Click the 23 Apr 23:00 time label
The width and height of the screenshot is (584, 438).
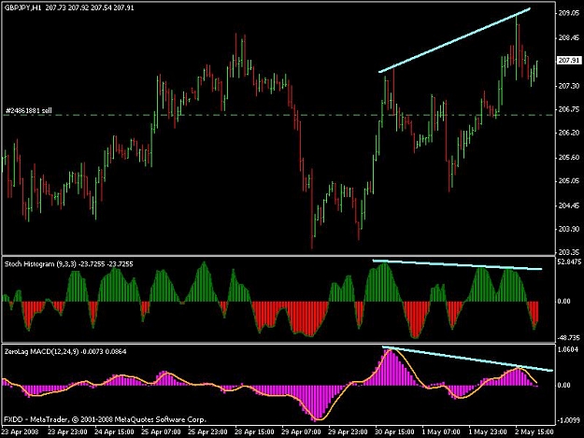click(x=68, y=432)
